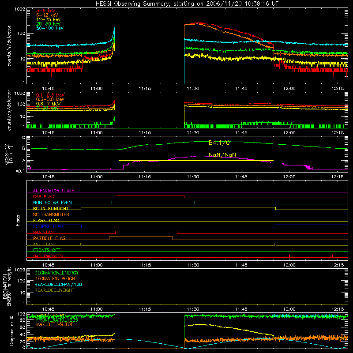Viewport: 353px width, 353px height.
Task: Select the NON_SOLAR_EVENT flag label
Action: point(53,203)
